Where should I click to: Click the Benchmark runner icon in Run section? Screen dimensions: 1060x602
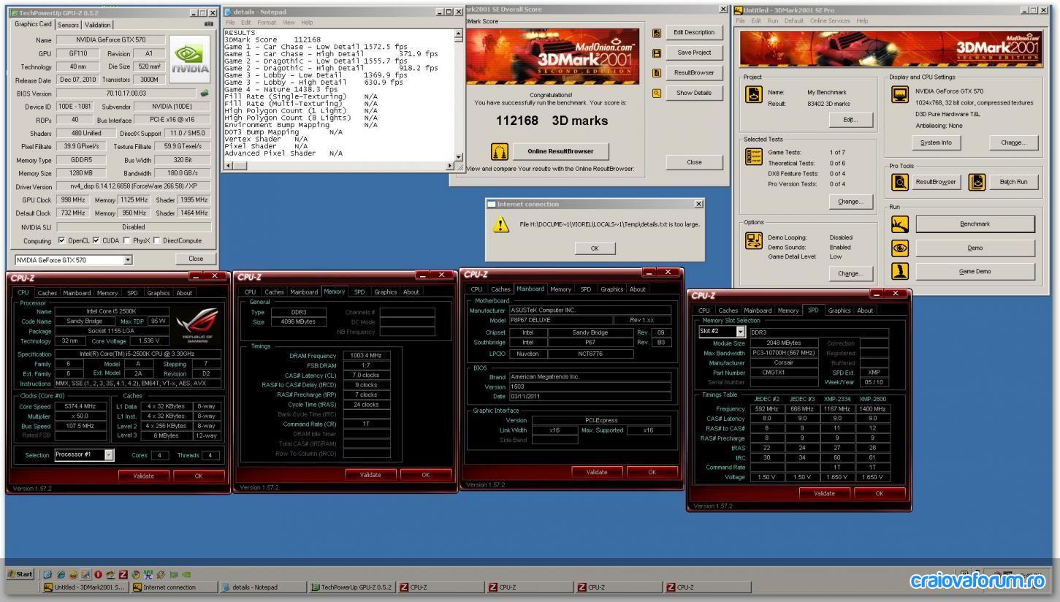tap(900, 224)
